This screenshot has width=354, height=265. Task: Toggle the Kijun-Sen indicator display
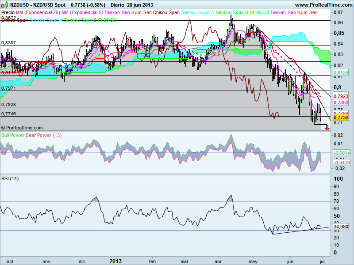142,14
